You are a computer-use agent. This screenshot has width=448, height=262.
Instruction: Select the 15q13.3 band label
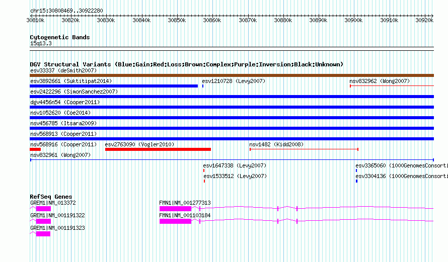(41, 43)
